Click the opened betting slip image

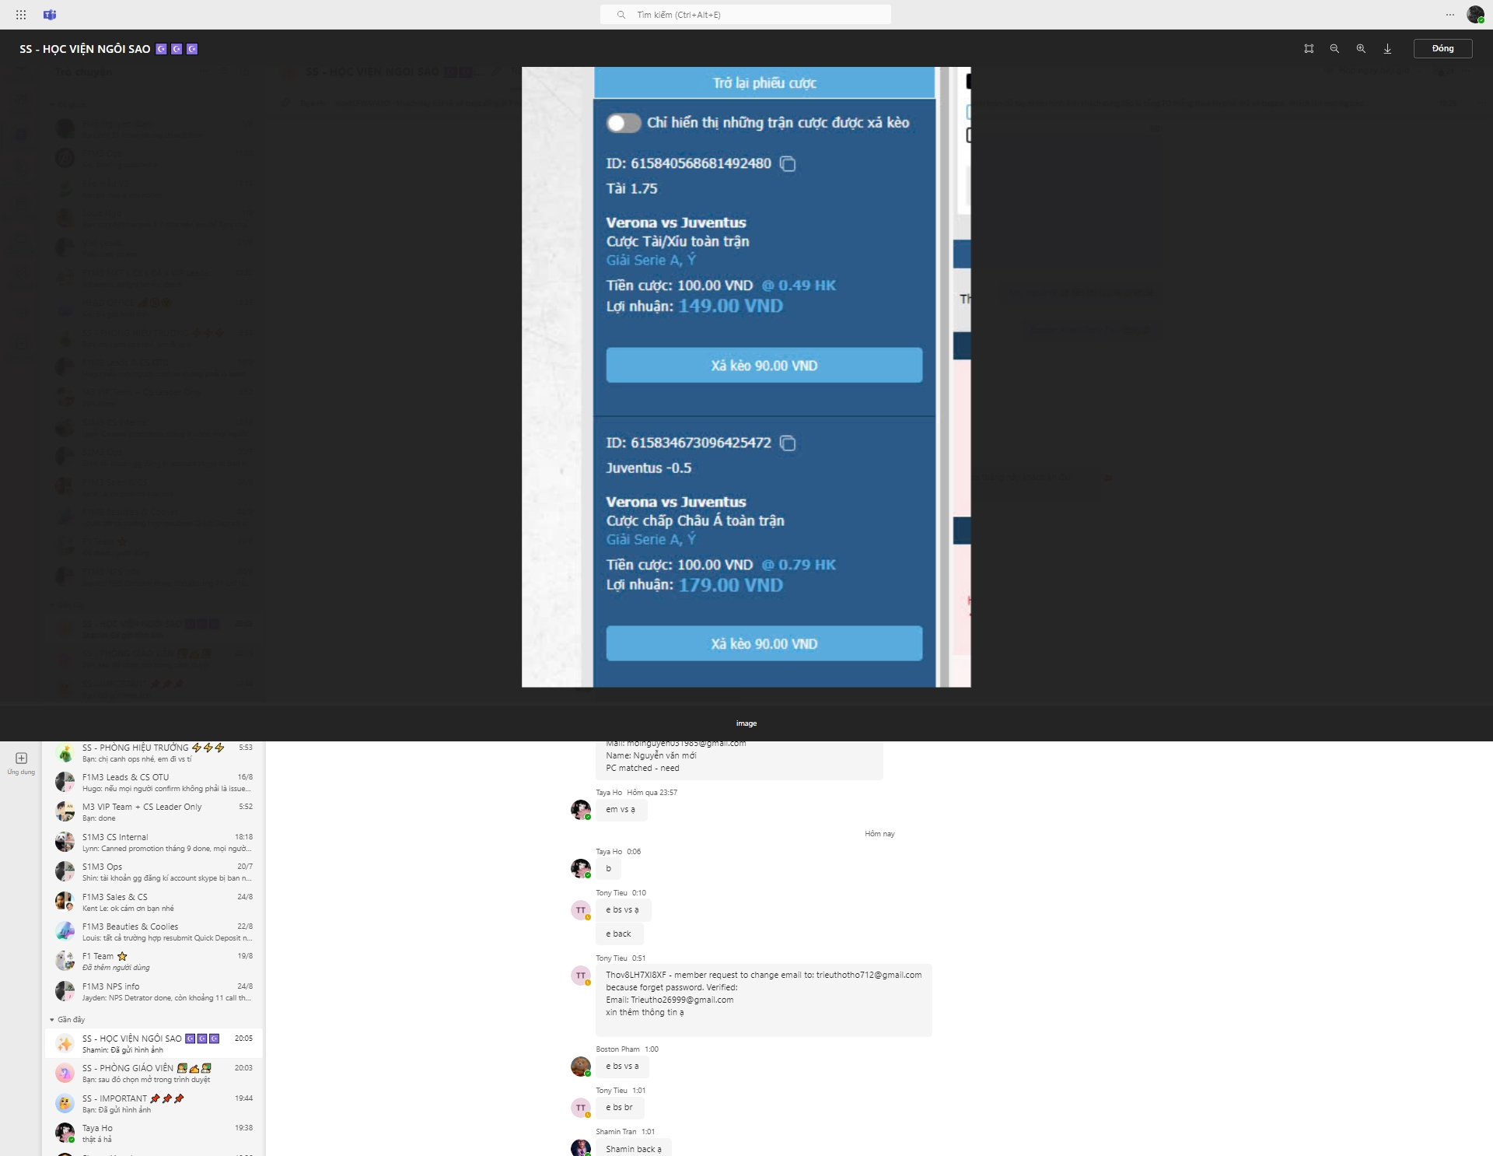pos(746,377)
